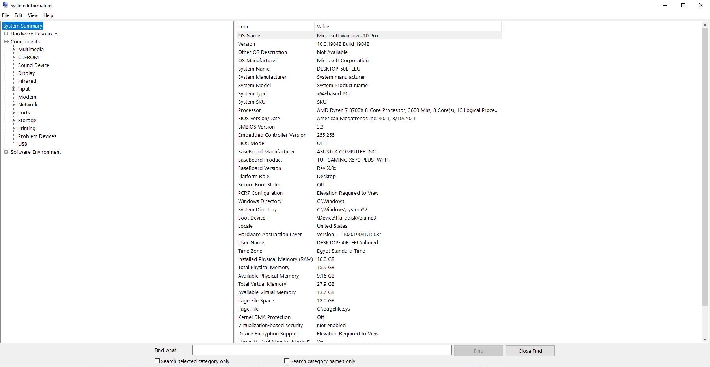Select the BIOS Version/Date row
Screen dimensions: 710x367
click(x=369, y=119)
